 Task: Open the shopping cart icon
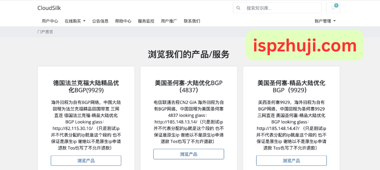(332, 8)
